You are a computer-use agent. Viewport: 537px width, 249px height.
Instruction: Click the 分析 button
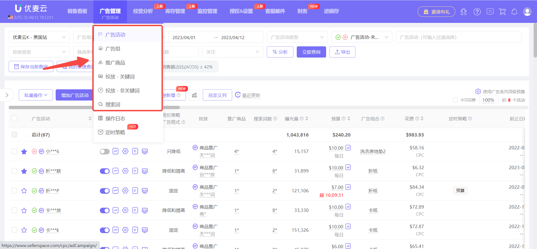click(x=280, y=52)
